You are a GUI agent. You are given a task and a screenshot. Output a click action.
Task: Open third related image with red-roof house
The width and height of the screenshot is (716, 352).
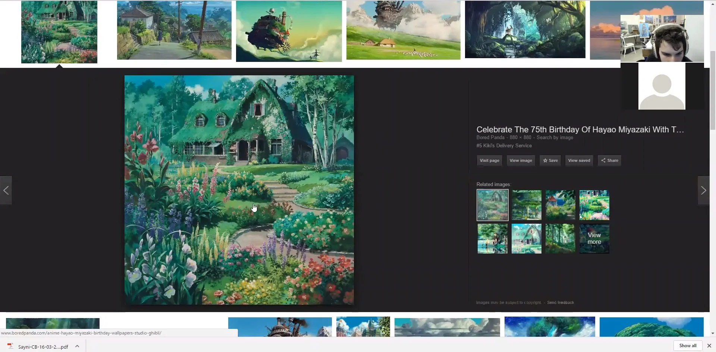(560, 205)
